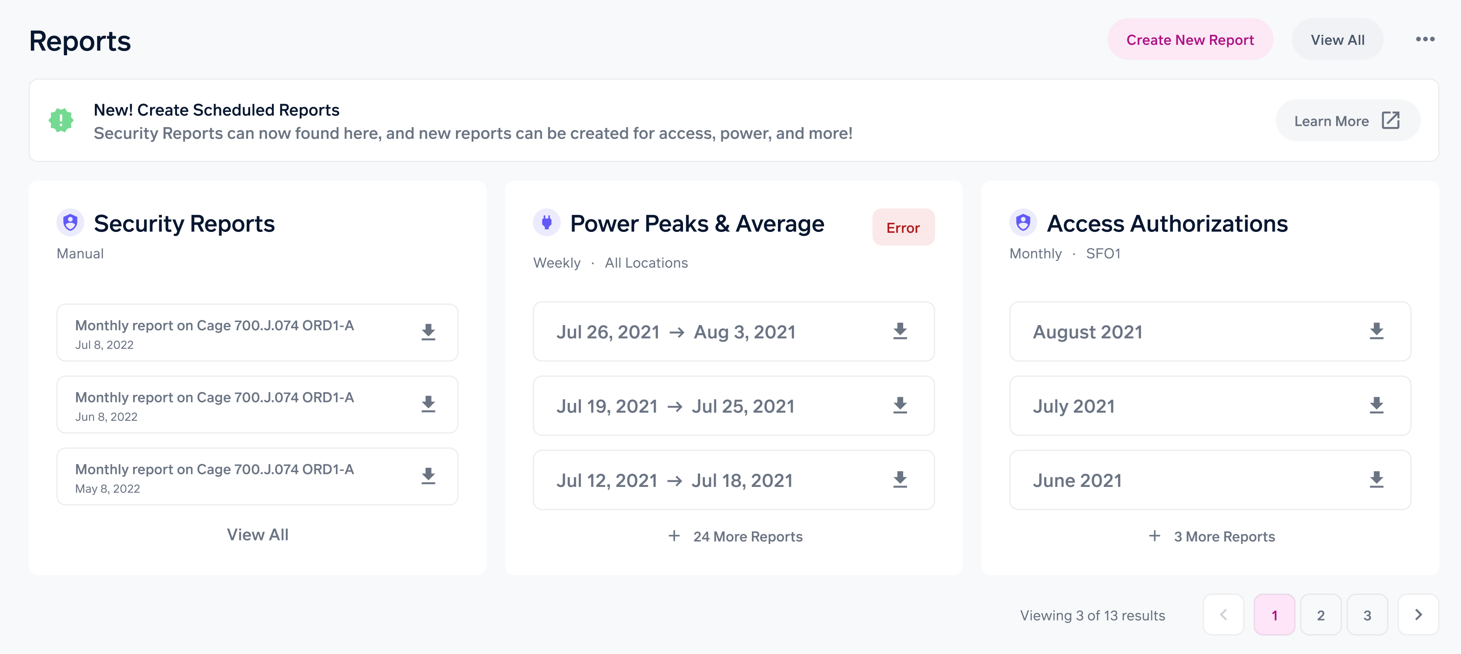The width and height of the screenshot is (1461, 654).
Task: Switch to page 3 of results
Action: click(1367, 614)
